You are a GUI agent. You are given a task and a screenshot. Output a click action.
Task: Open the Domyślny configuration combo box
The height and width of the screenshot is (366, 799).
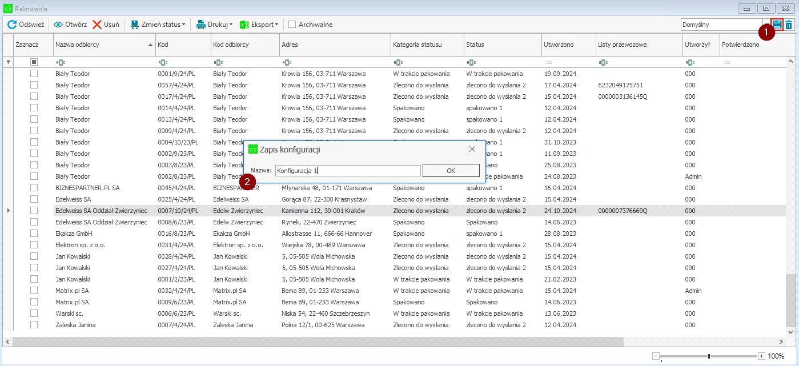[x=721, y=25]
